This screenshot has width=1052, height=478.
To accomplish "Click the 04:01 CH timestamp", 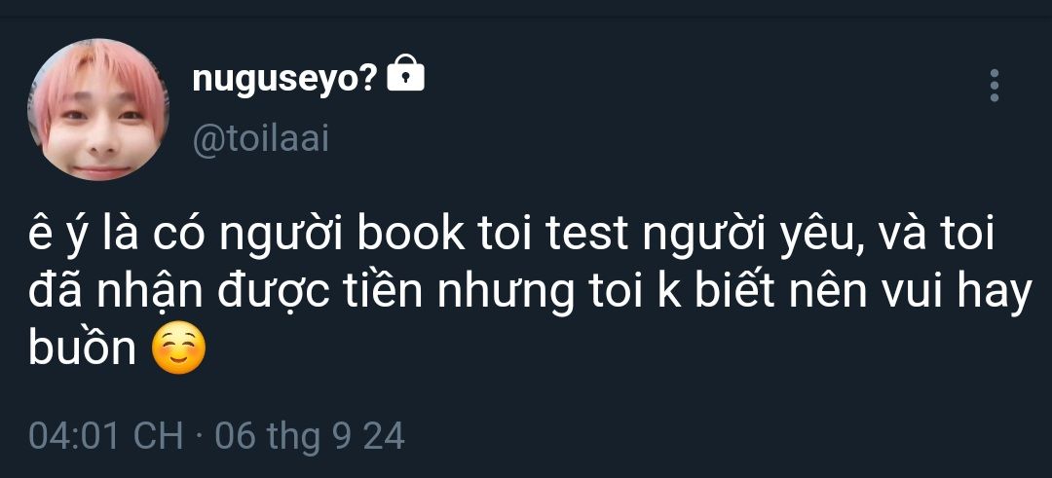I will (106, 436).
